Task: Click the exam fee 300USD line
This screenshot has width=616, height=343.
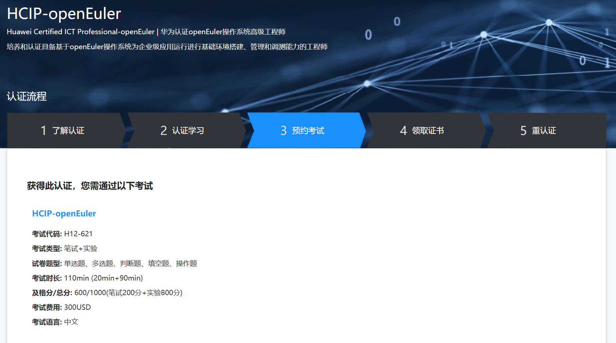Action: pyautogui.click(x=61, y=307)
